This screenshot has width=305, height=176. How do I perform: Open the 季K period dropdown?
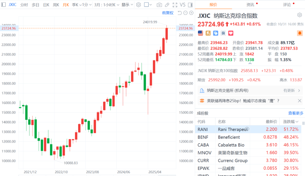76,5
